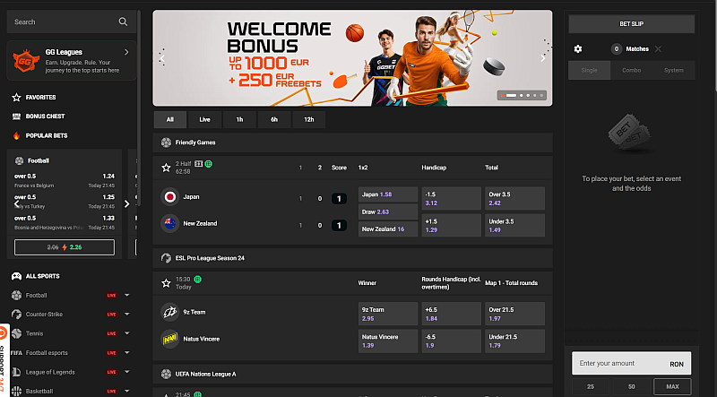
Task: Expand the Counter-Strike sport dropdown
Action: pyautogui.click(x=127, y=315)
